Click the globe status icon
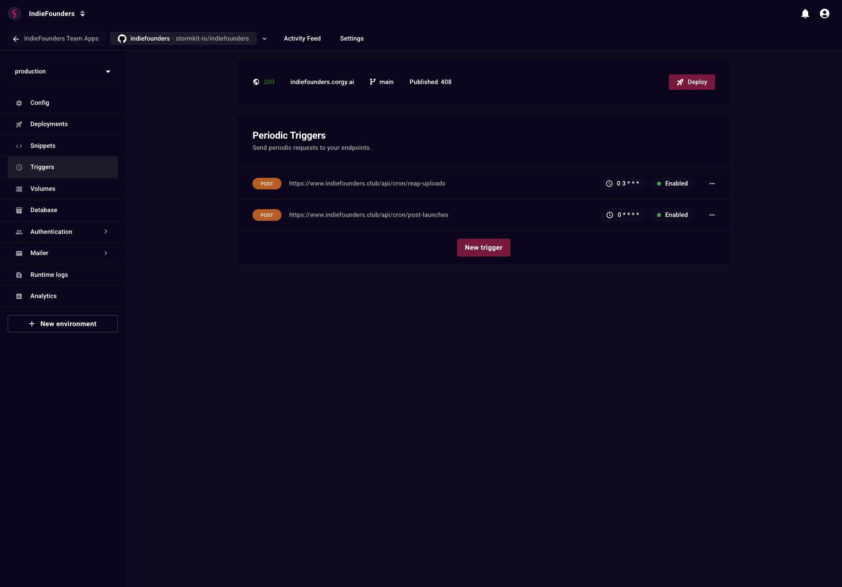 click(x=256, y=82)
